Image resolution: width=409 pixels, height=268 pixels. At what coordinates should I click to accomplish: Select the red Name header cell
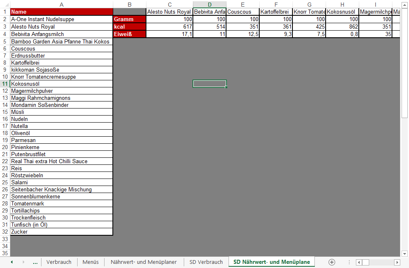point(61,12)
